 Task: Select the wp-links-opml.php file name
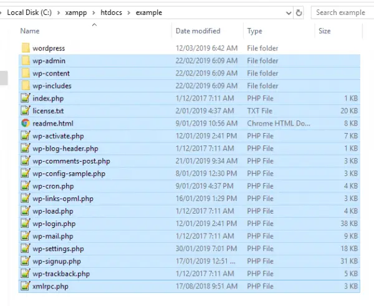click(63, 199)
